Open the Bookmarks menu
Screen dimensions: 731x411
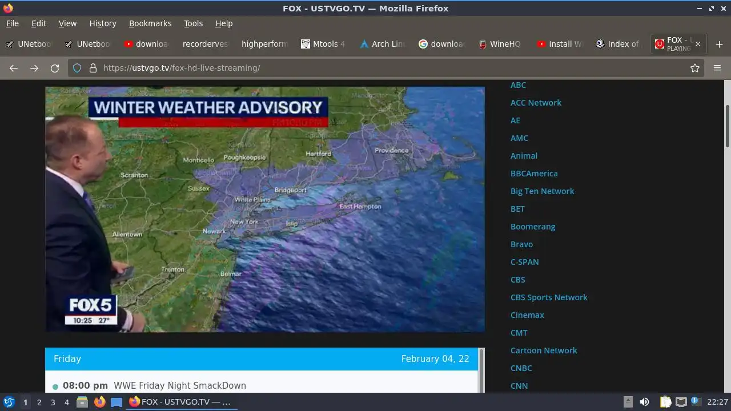[150, 23]
